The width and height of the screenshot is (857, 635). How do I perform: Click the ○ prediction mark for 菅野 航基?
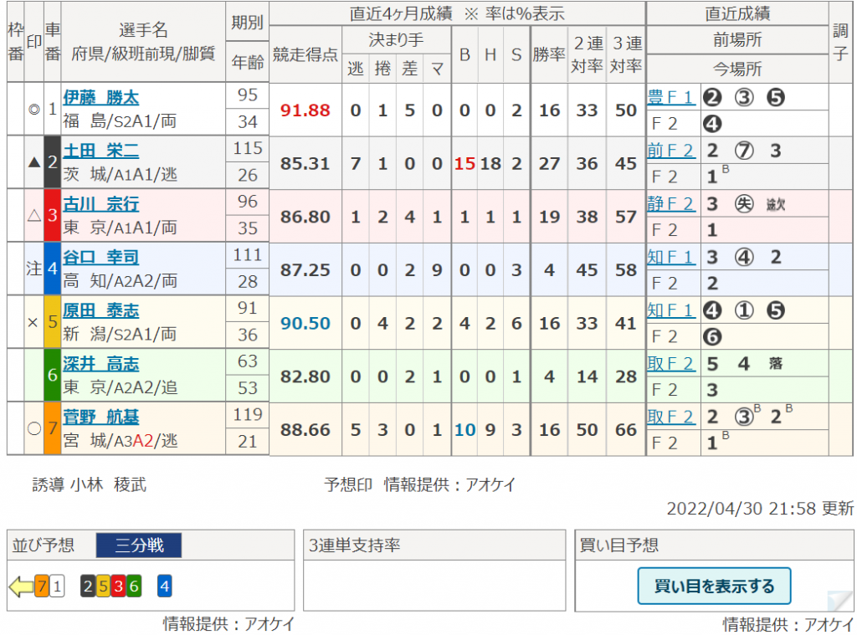tap(33, 428)
